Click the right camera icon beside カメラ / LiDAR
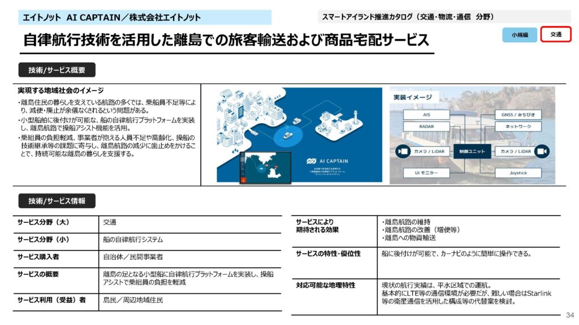The height and width of the screenshot is (325, 579). pyautogui.click(x=542, y=152)
